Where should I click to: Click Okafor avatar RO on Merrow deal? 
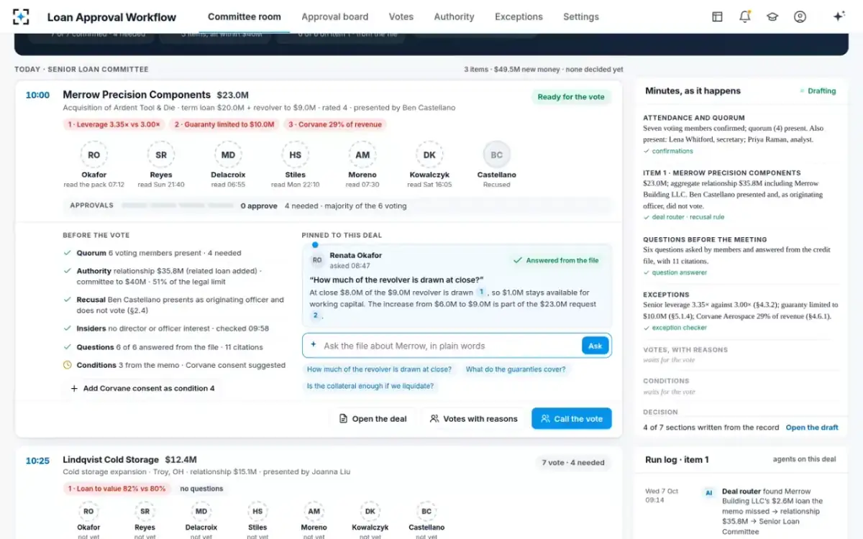coord(94,155)
